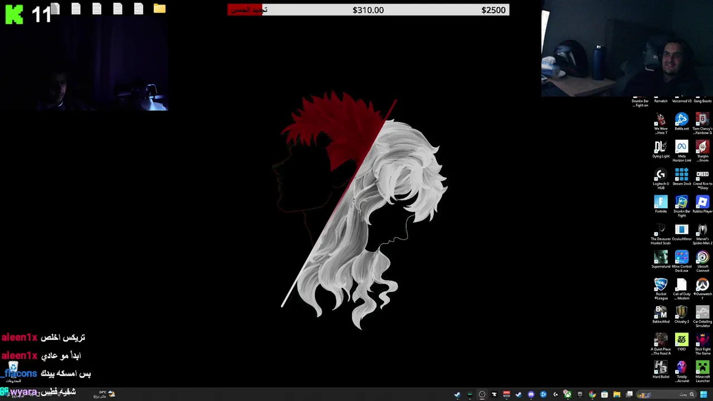Launch Roblox Player desktop shortcut
The width and height of the screenshot is (713, 401).
click(x=702, y=205)
